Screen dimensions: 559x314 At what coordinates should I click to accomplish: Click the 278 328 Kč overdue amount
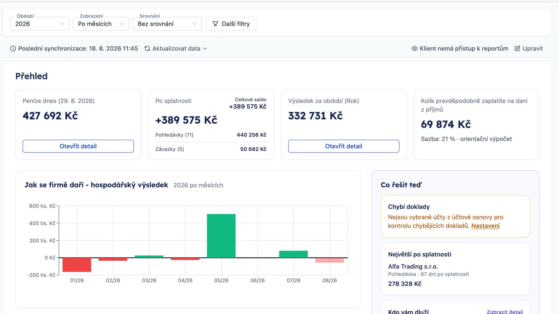(x=405, y=284)
